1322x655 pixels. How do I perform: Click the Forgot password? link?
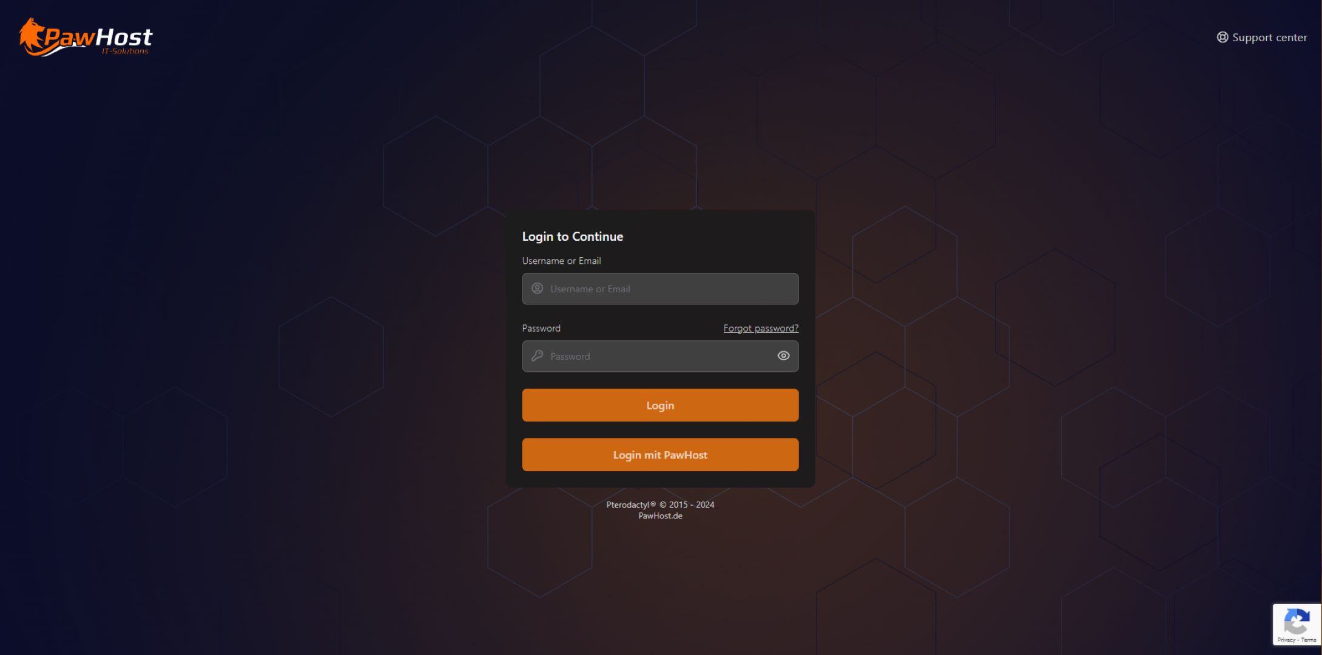(760, 328)
